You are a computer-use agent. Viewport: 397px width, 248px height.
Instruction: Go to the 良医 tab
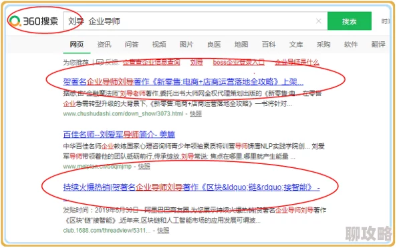214,45
